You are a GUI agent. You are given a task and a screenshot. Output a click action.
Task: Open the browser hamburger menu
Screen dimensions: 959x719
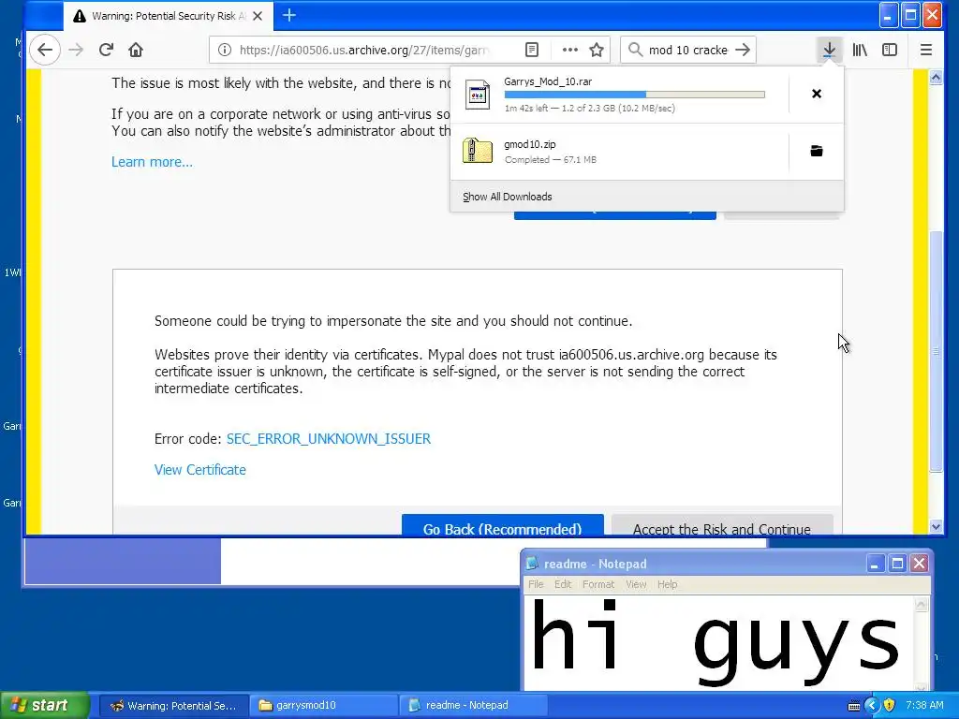point(926,50)
